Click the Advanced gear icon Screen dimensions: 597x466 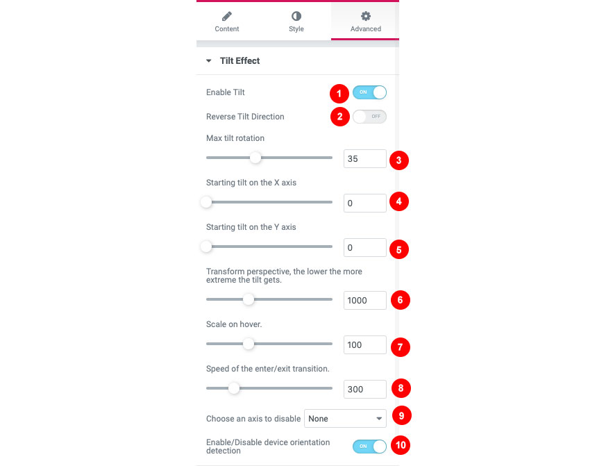(366, 16)
